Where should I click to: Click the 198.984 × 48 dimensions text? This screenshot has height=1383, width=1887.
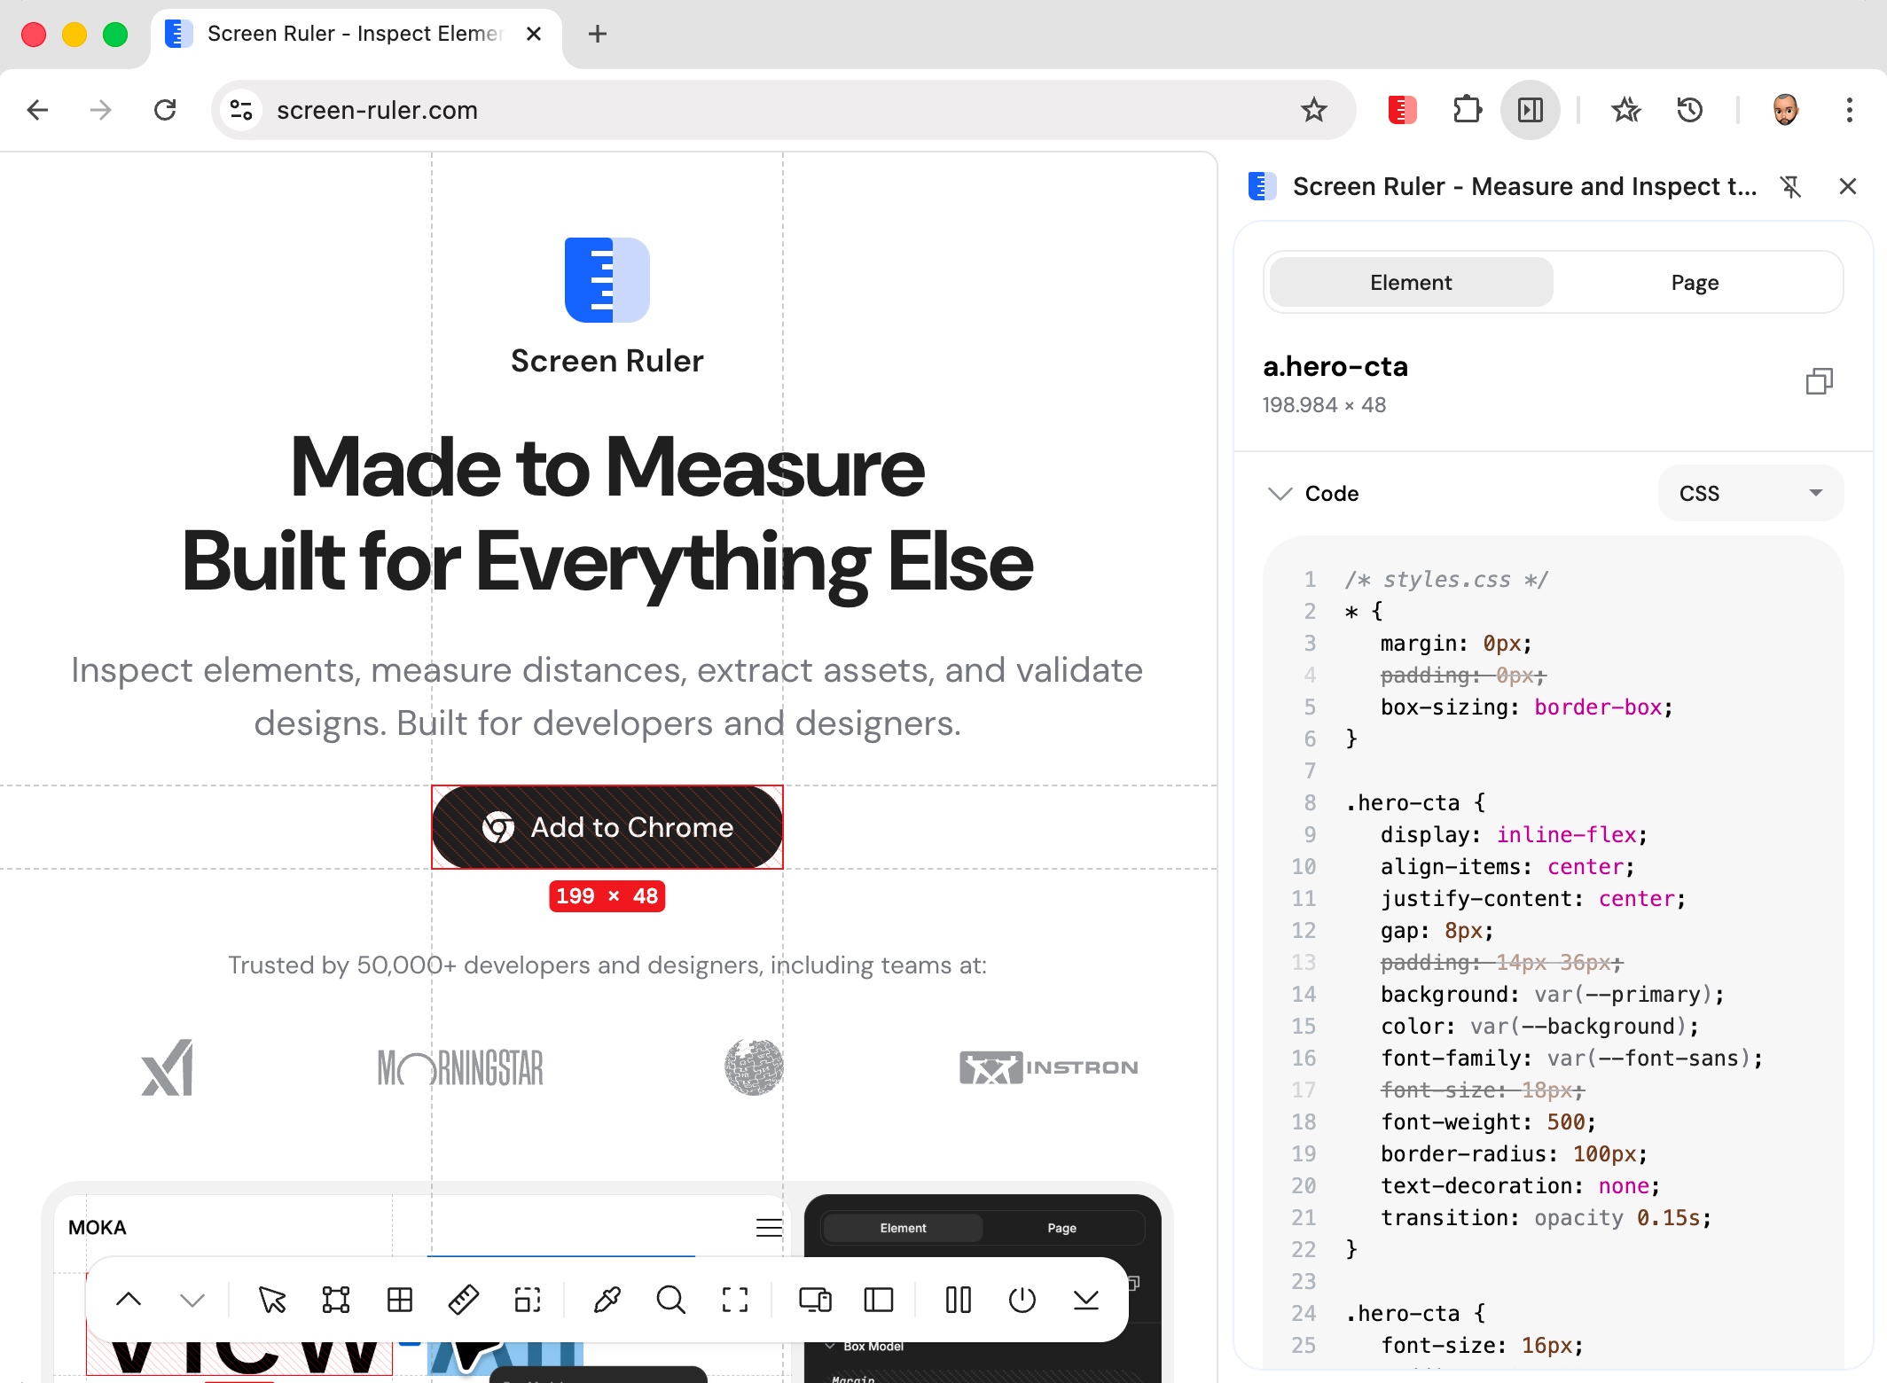tap(1324, 405)
